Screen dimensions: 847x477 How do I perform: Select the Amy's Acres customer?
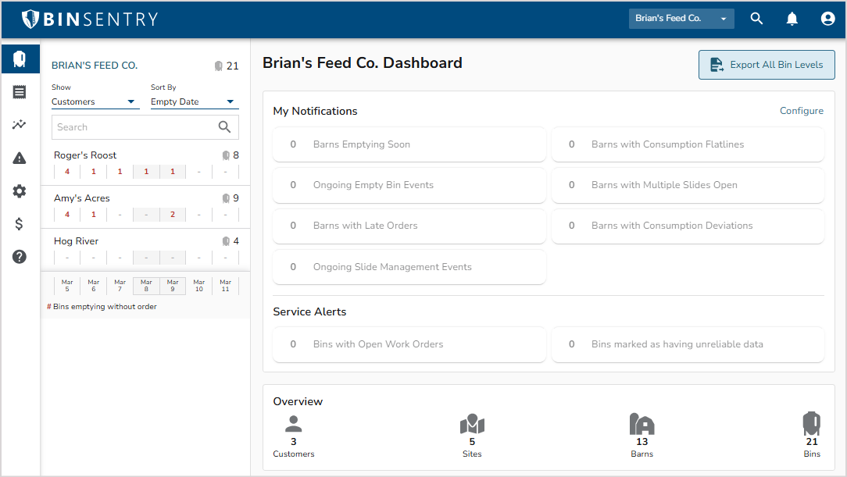click(82, 198)
